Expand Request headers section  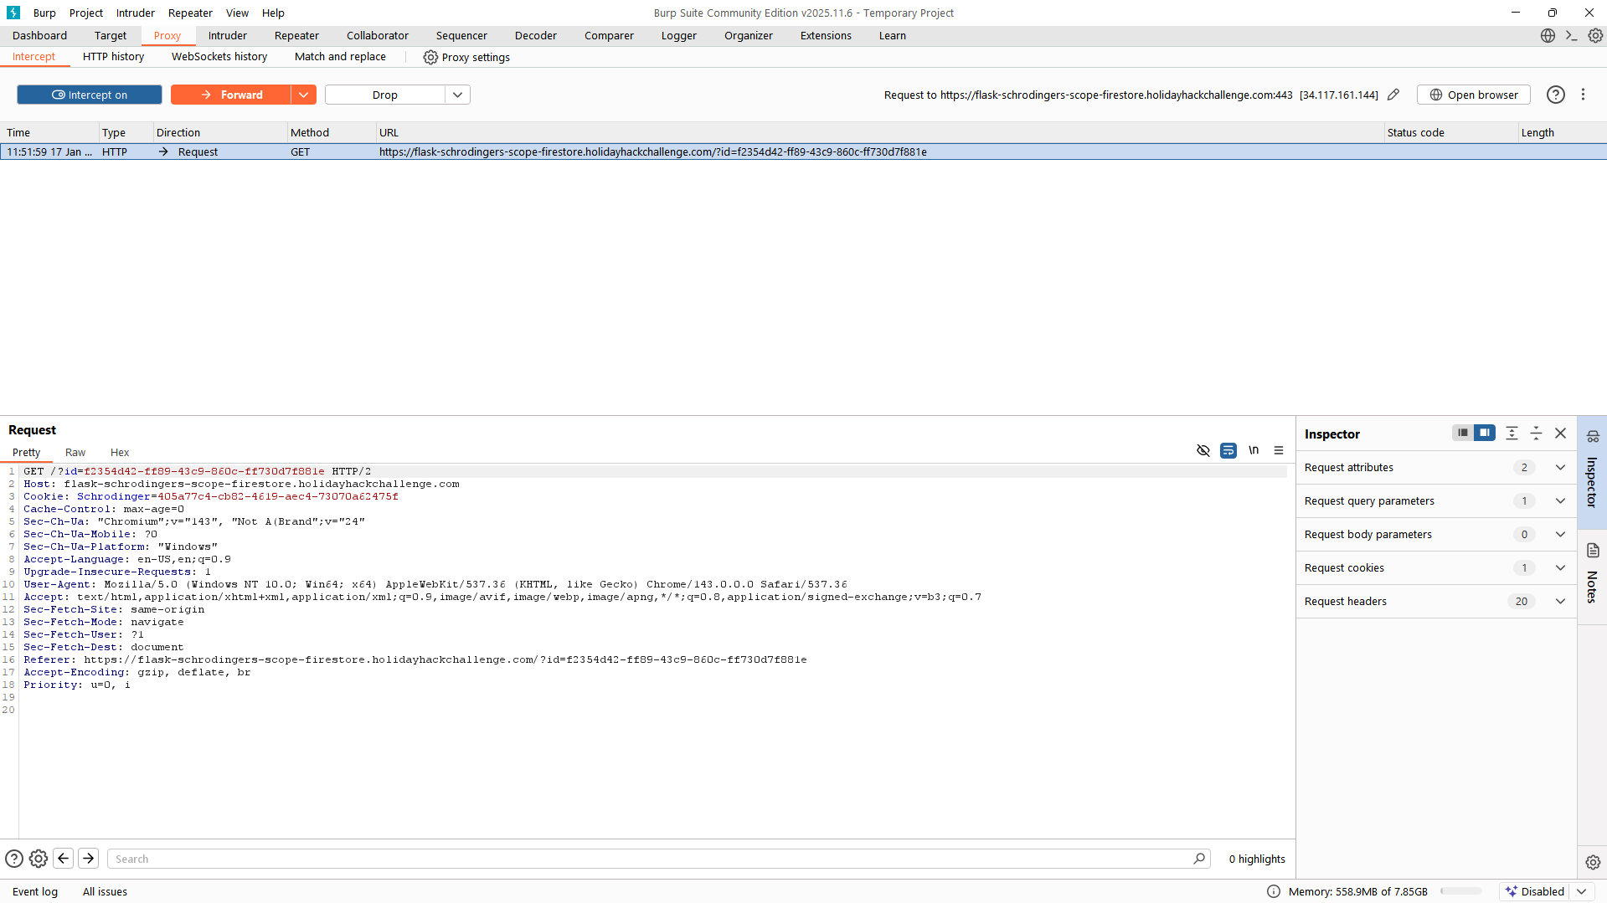point(1436,601)
